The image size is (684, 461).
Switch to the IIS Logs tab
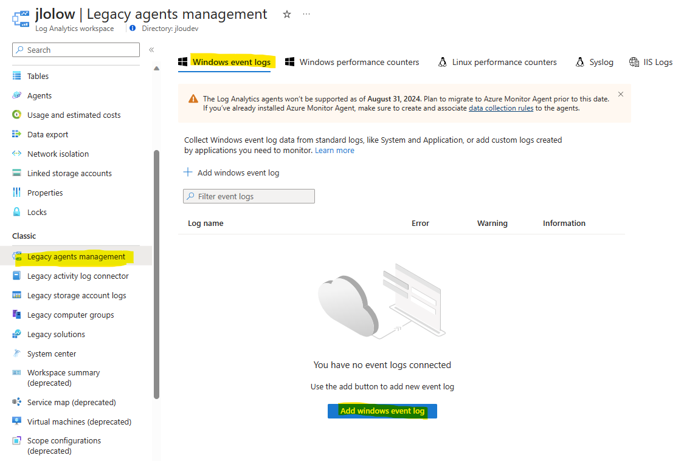click(x=651, y=63)
